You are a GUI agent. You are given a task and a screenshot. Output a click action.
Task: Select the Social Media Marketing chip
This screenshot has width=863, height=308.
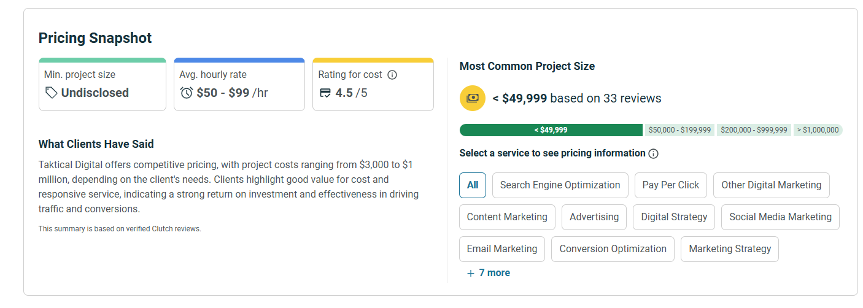pyautogui.click(x=780, y=217)
